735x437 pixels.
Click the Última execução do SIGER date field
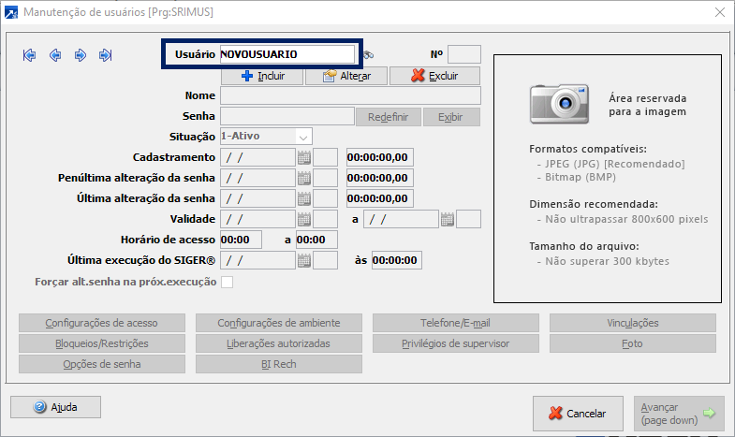(x=257, y=260)
